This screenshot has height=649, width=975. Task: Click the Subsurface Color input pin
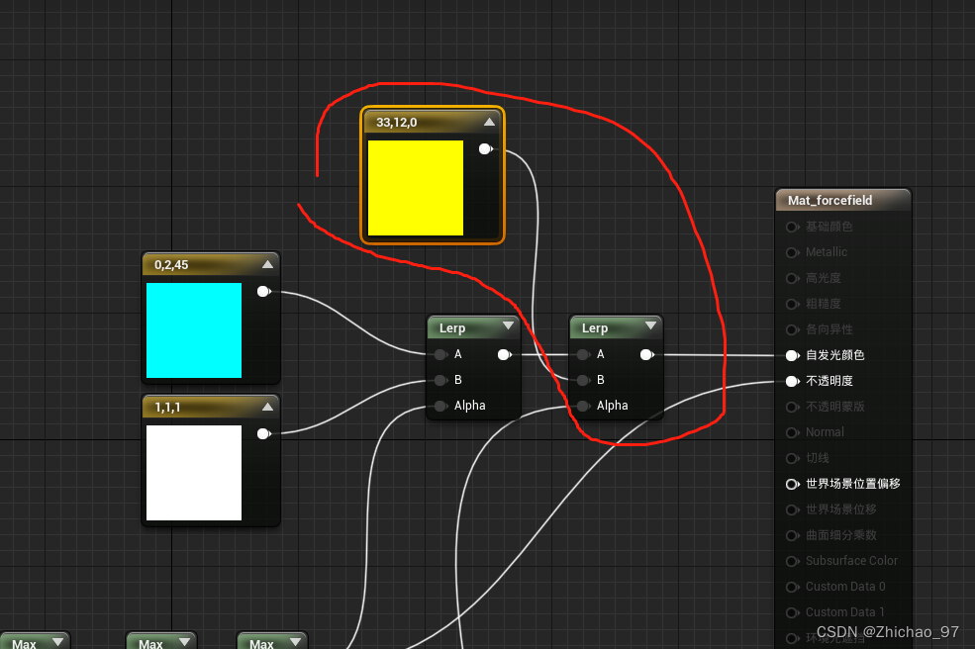click(x=792, y=561)
